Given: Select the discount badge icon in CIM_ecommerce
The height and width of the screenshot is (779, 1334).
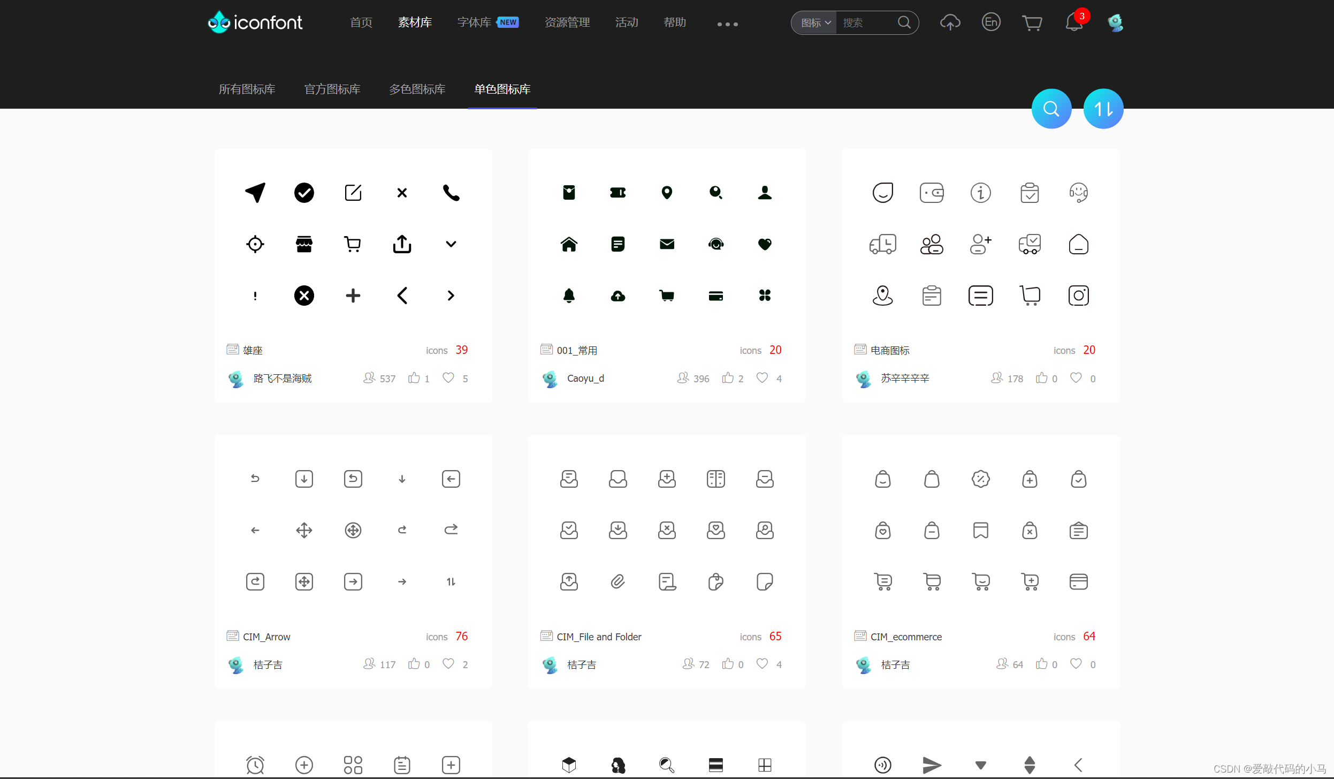Looking at the screenshot, I should [x=980, y=479].
